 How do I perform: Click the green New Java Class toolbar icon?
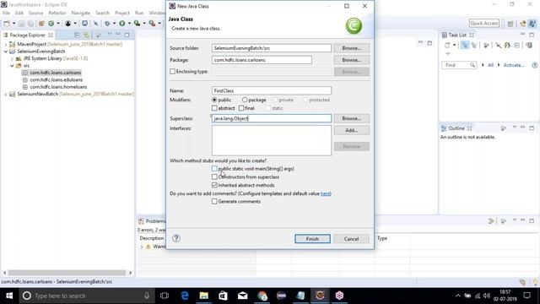pyautogui.click(x=51, y=24)
